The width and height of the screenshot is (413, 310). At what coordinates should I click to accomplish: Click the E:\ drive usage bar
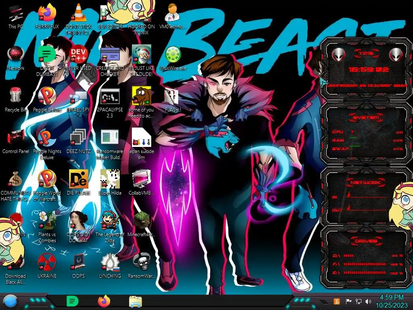click(368, 273)
